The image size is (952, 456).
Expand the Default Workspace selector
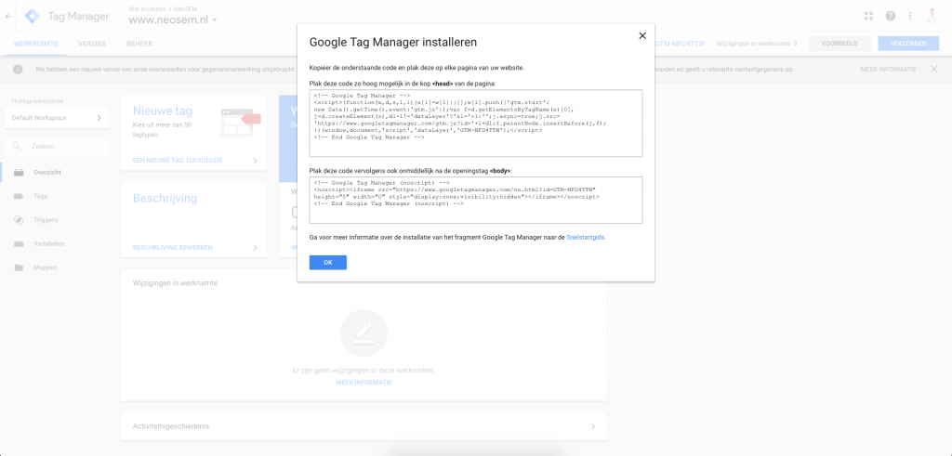coord(57,118)
